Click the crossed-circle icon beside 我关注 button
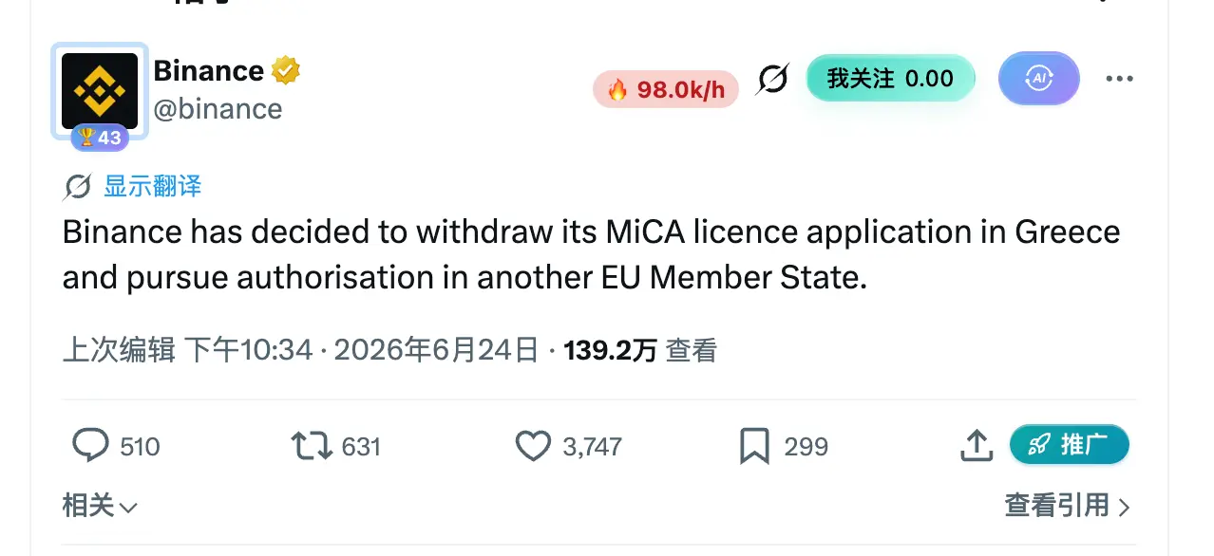Viewport: 1214px width, 556px height. click(772, 79)
